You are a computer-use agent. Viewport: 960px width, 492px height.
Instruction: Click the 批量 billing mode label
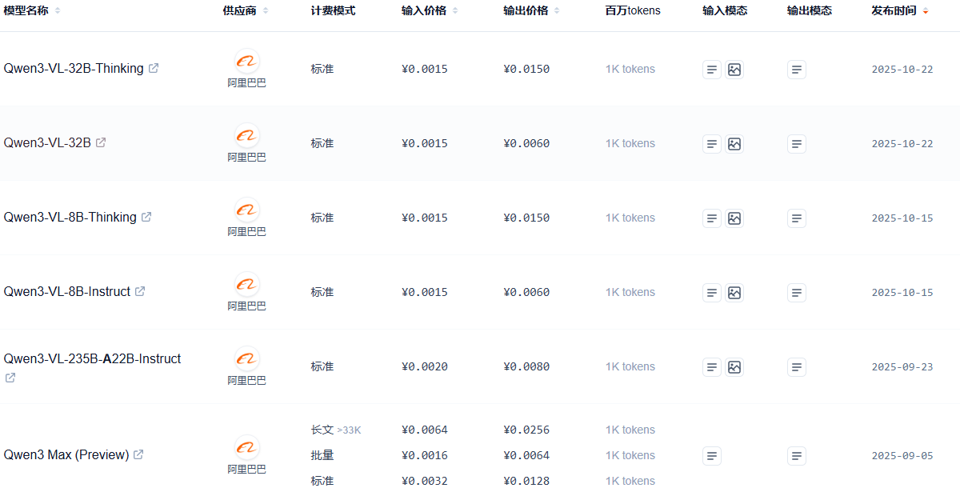pos(322,455)
